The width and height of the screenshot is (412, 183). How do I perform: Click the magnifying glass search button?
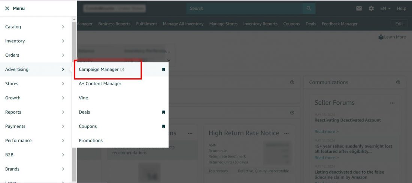(309, 8)
